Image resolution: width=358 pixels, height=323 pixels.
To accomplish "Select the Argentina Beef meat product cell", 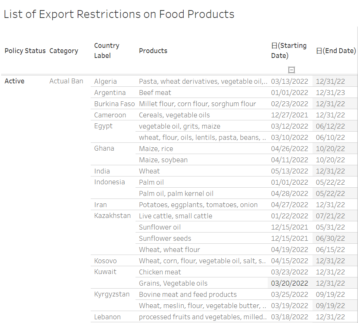I will click(x=155, y=93).
